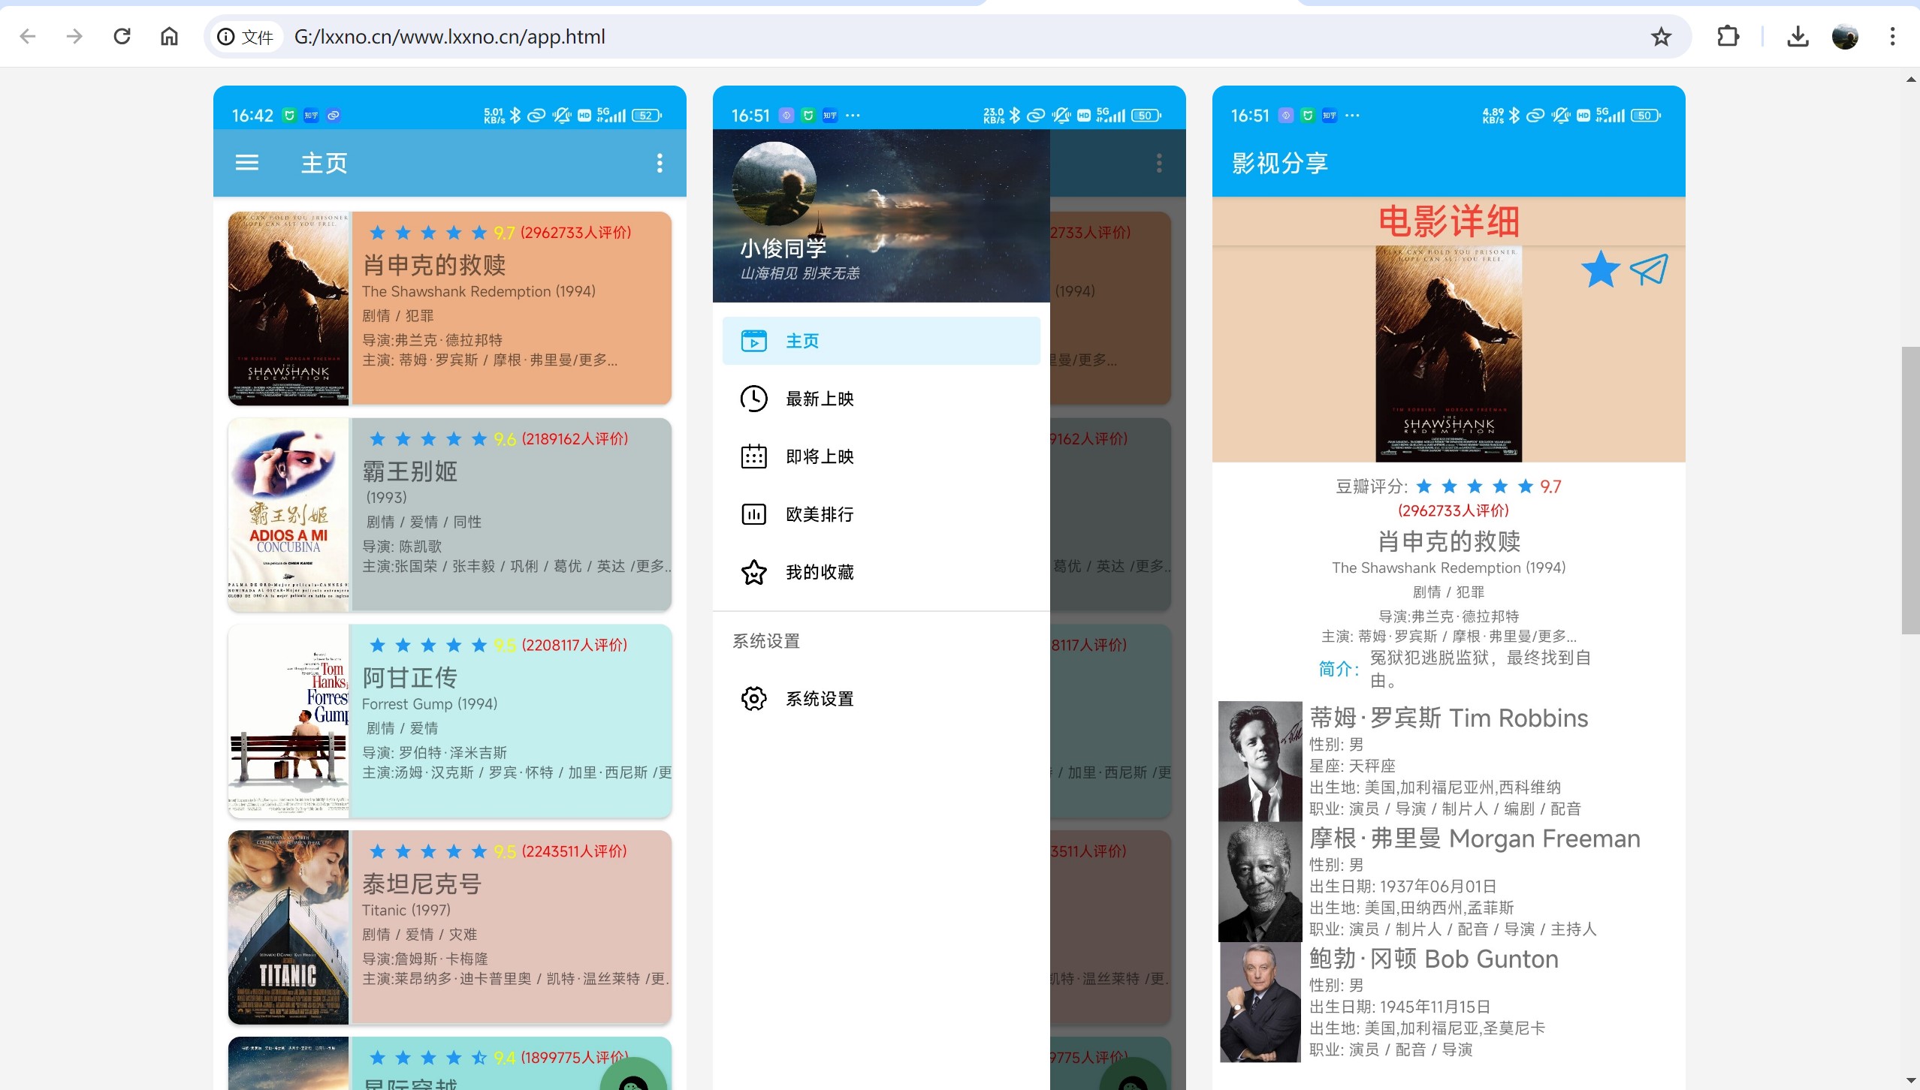Bookmark this page with browser star icon
The image size is (1920, 1090).
point(1660,36)
